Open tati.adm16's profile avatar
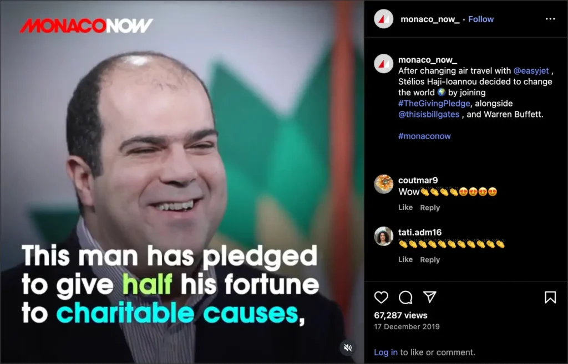The height and width of the screenshot is (364, 568). (384, 236)
